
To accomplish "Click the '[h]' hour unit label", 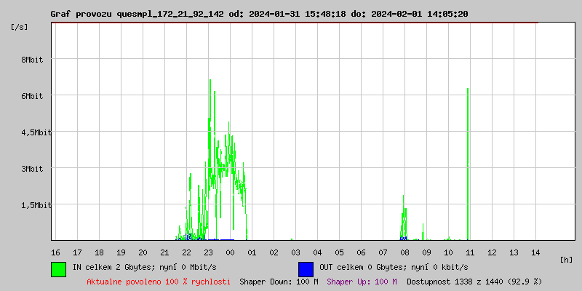I will [566, 259].
